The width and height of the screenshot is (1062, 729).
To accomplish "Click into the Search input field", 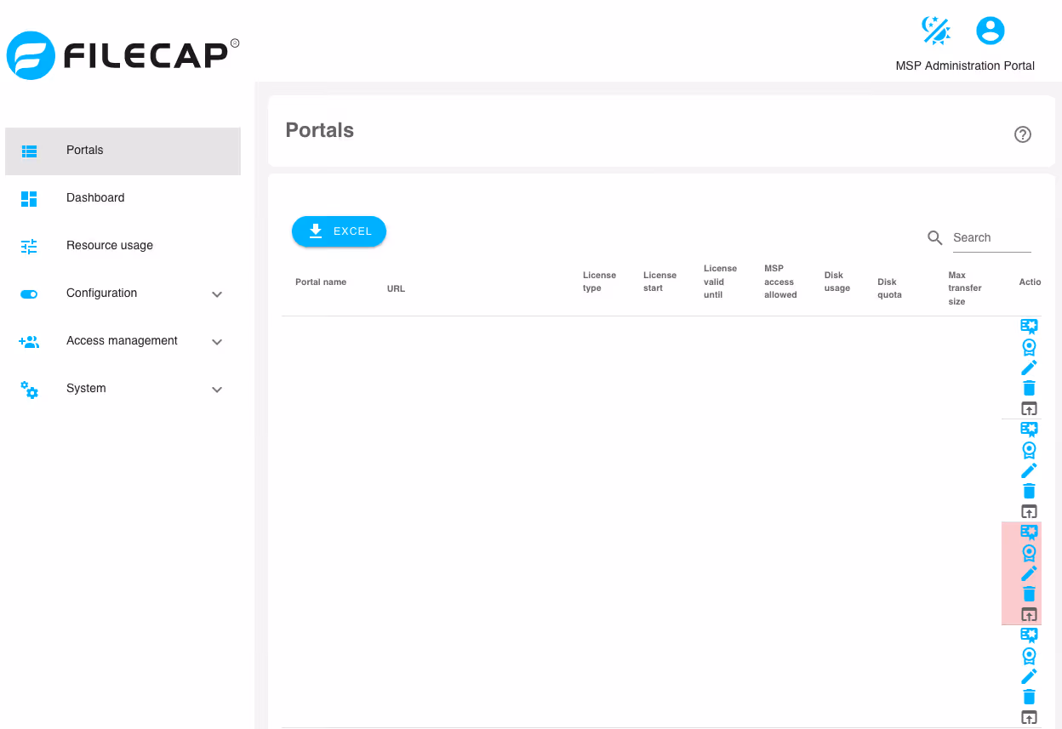I will coord(991,238).
